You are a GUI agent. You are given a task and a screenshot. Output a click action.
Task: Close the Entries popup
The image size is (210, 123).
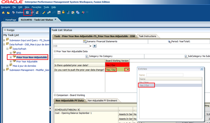tap(202, 69)
